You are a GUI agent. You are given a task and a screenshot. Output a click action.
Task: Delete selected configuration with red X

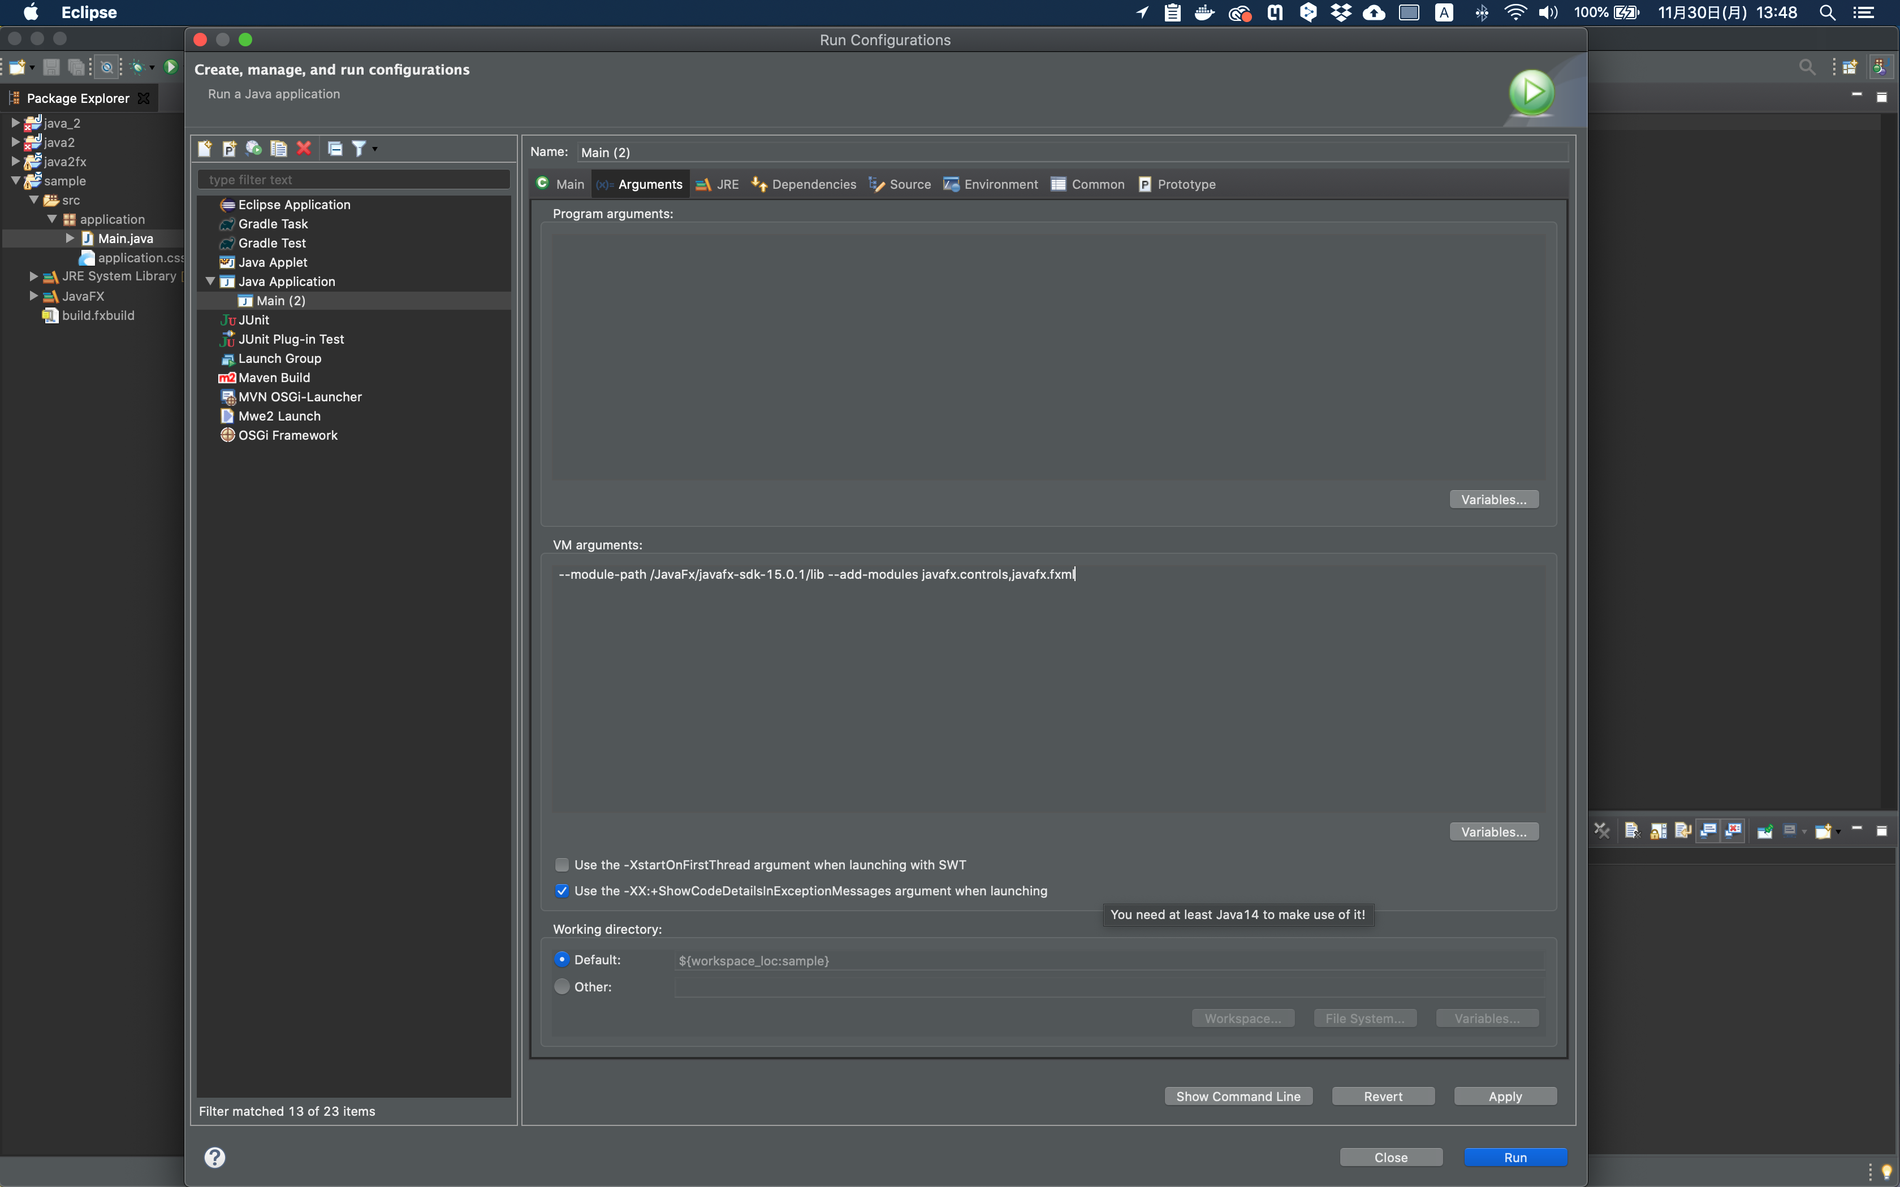pos(304,148)
